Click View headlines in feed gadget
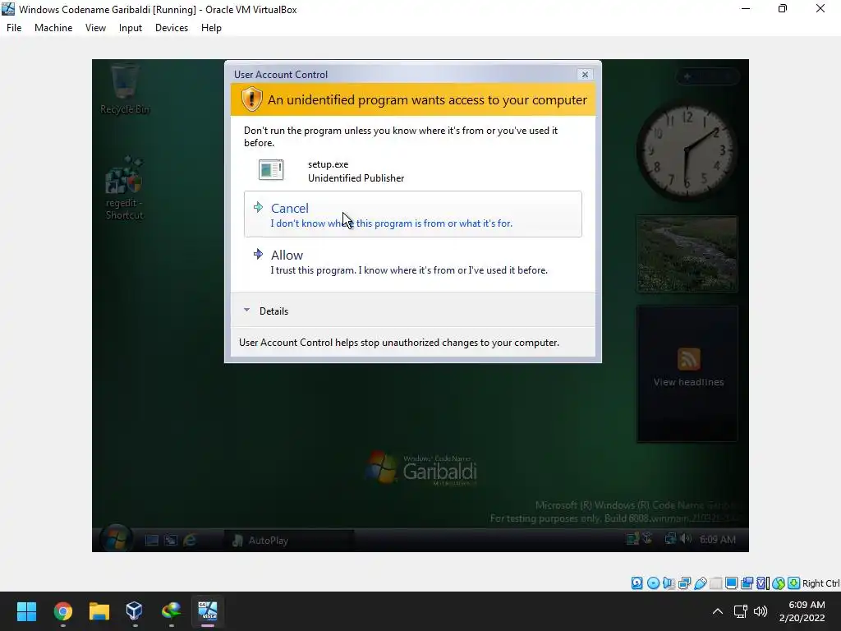The image size is (841, 631). 689,382
